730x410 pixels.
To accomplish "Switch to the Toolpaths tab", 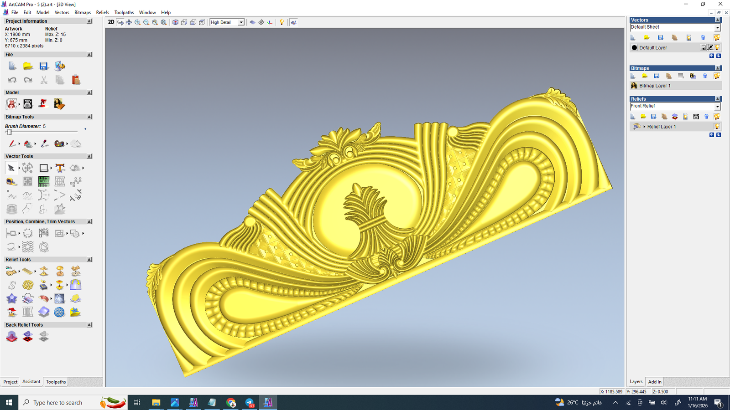I will 56,382.
